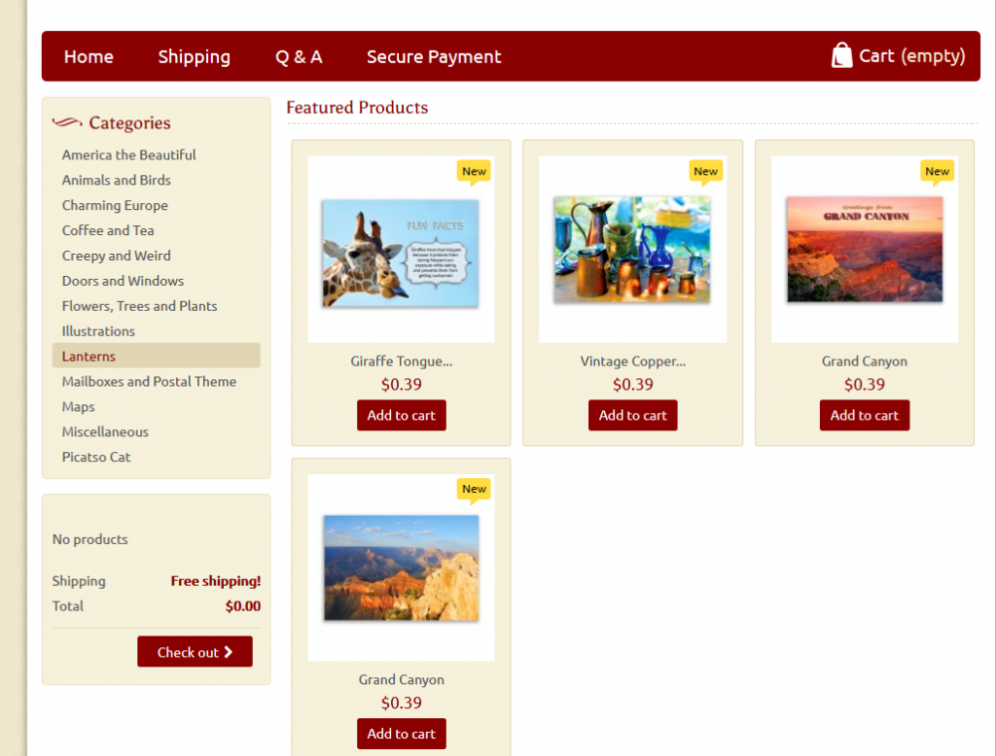This screenshot has height=756, width=996.
Task: Open the copper jugs postcard thumbnail
Action: [632, 250]
